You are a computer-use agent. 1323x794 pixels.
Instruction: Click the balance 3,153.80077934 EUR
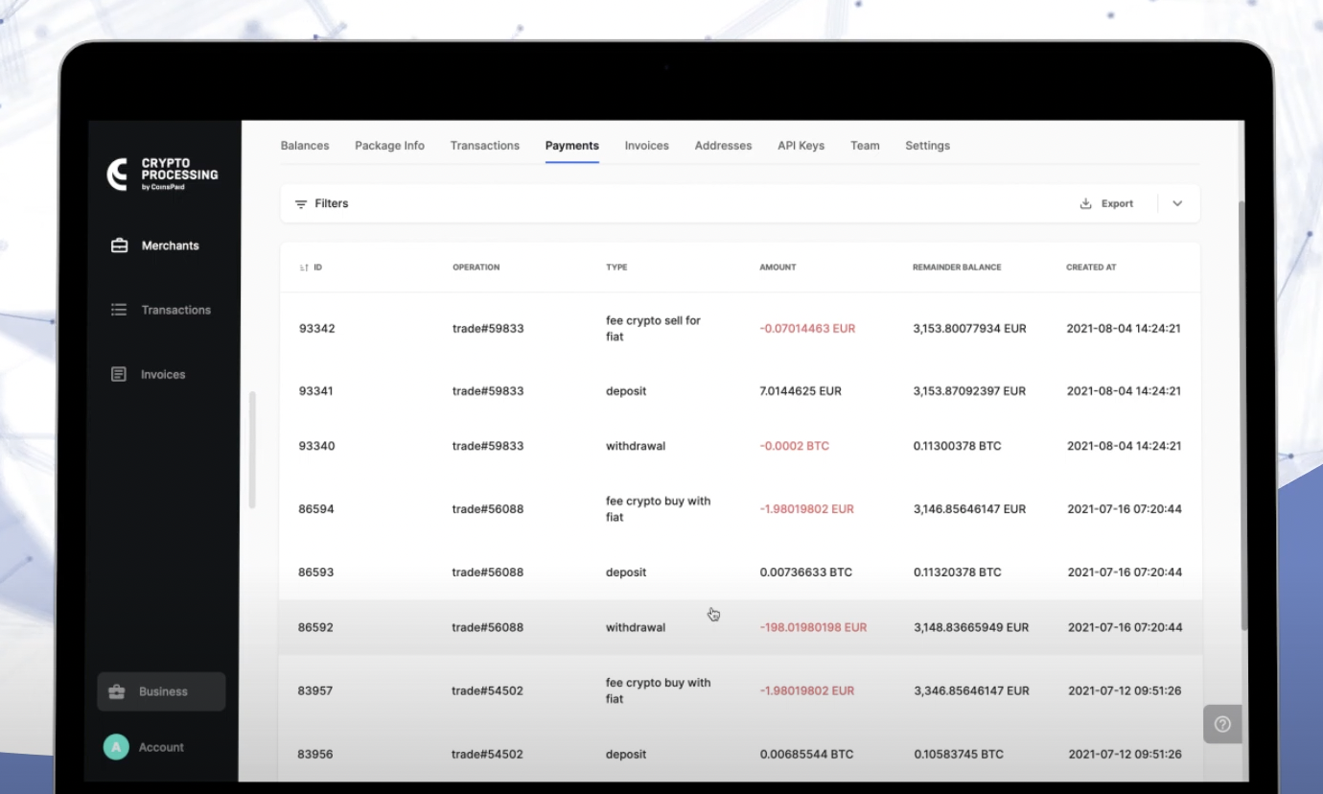coord(970,329)
